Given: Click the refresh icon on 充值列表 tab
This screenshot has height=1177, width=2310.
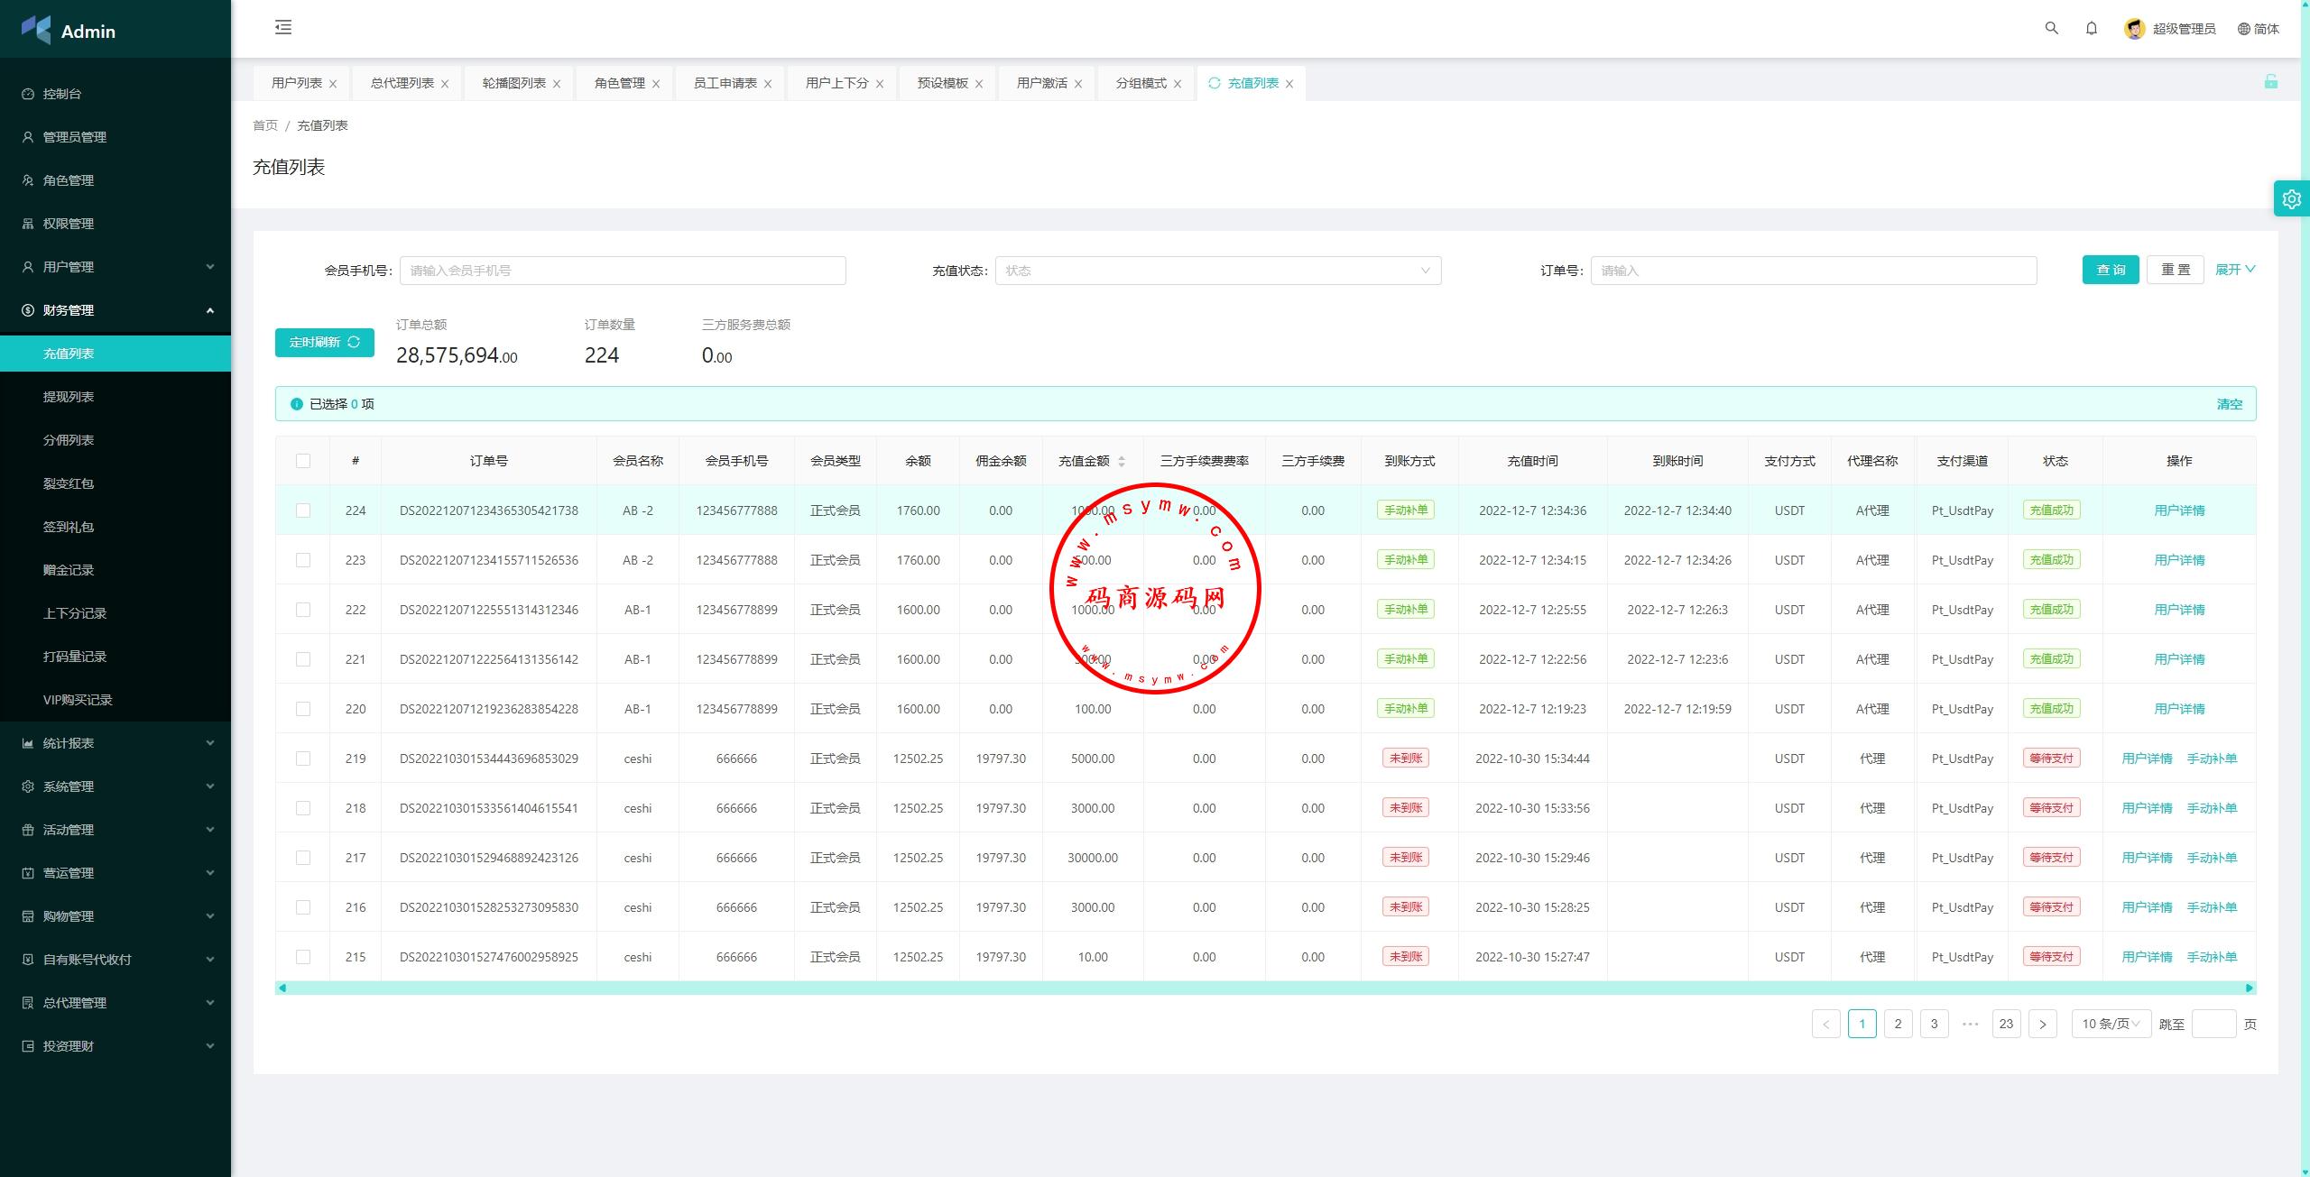Looking at the screenshot, I should pyautogui.click(x=1215, y=83).
